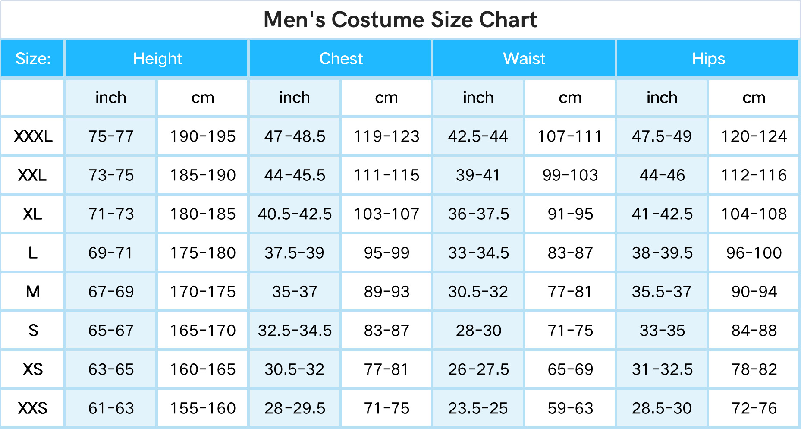
Task: Select the XXXL size row label
Action: pos(33,136)
